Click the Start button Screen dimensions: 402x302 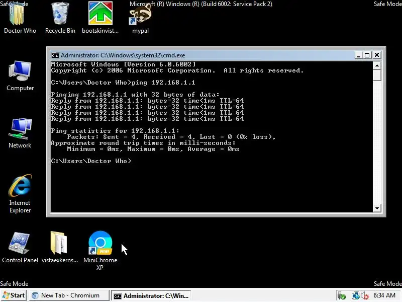tap(14, 295)
